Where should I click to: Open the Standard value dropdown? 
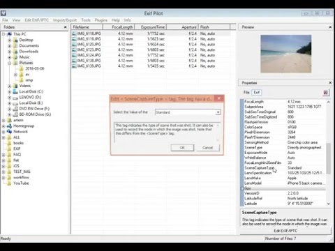218,112
